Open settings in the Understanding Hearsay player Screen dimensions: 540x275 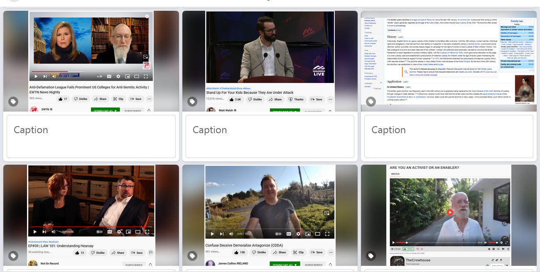[x=119, y=231]
